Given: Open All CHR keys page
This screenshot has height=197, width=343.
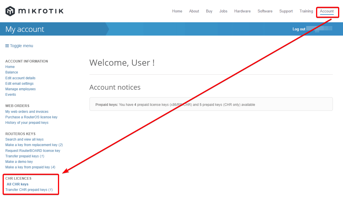Looking at the screenshot, I should coord(17,184).
